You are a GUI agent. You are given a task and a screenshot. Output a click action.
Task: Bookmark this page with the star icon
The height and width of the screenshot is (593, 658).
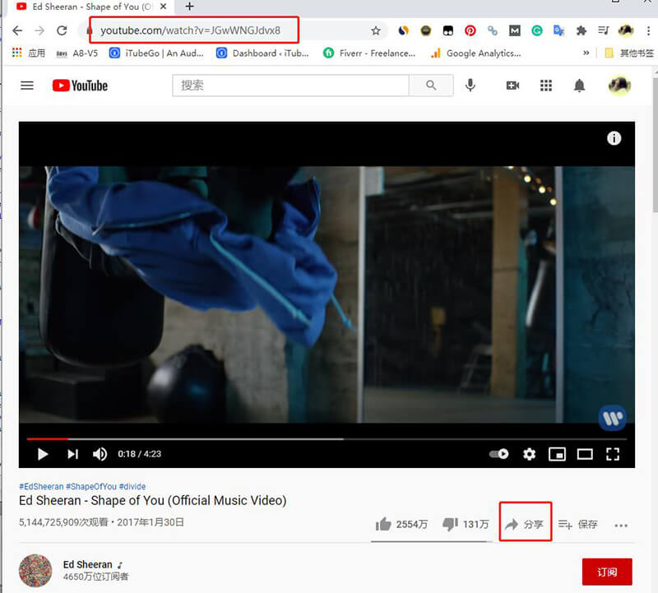click(376, 30)
